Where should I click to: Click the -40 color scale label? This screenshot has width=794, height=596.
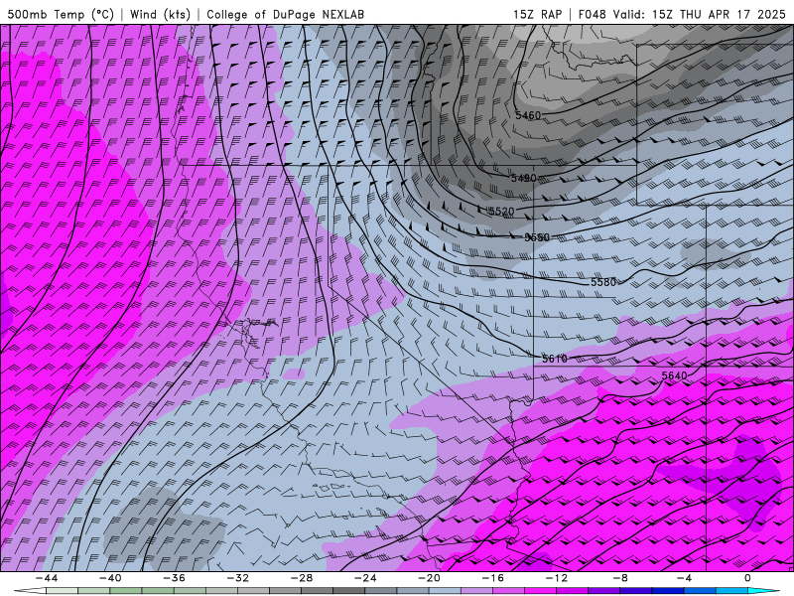(110, 578)
